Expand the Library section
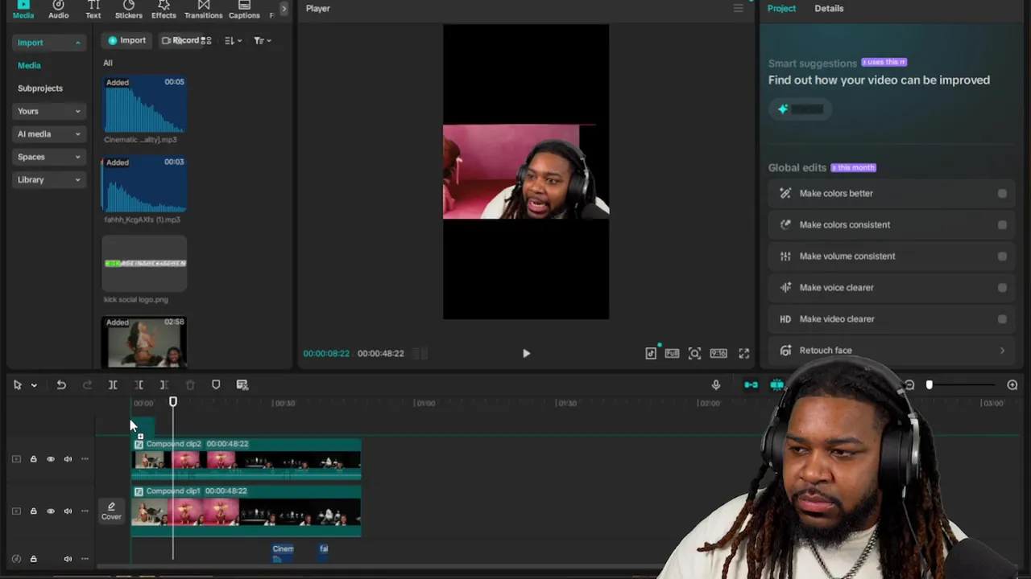The height and width of the screenshot is (579, 1031). click(48, 180)
